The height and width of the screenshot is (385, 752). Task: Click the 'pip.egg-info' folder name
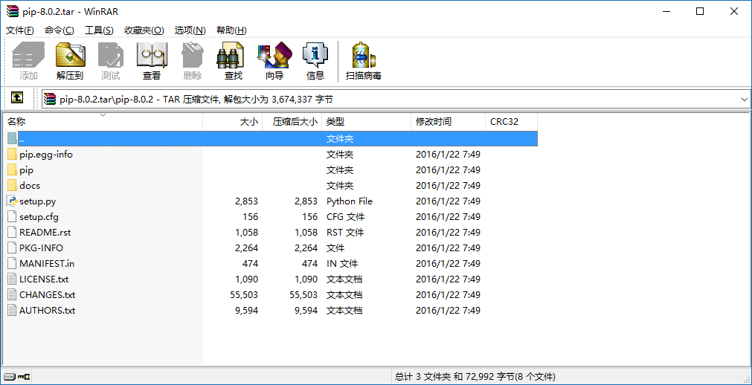(46, 155)
